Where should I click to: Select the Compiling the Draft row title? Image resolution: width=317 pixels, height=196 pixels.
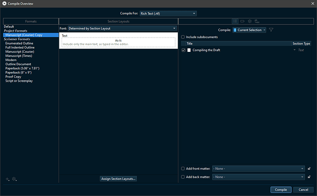click(206, 50)
